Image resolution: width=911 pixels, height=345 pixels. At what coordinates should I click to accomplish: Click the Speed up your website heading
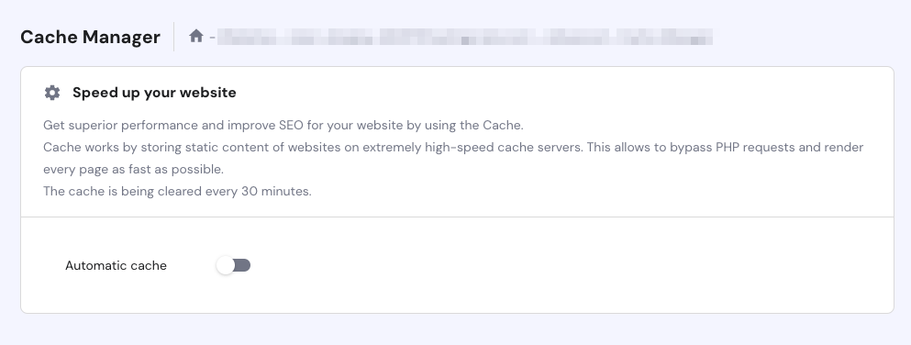point(154,93)
